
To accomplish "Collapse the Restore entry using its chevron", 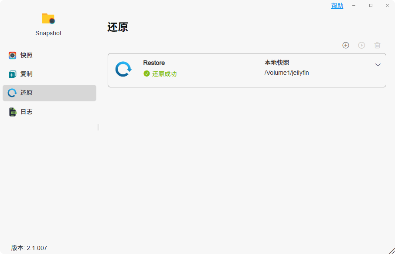I will tap(378, 65).
